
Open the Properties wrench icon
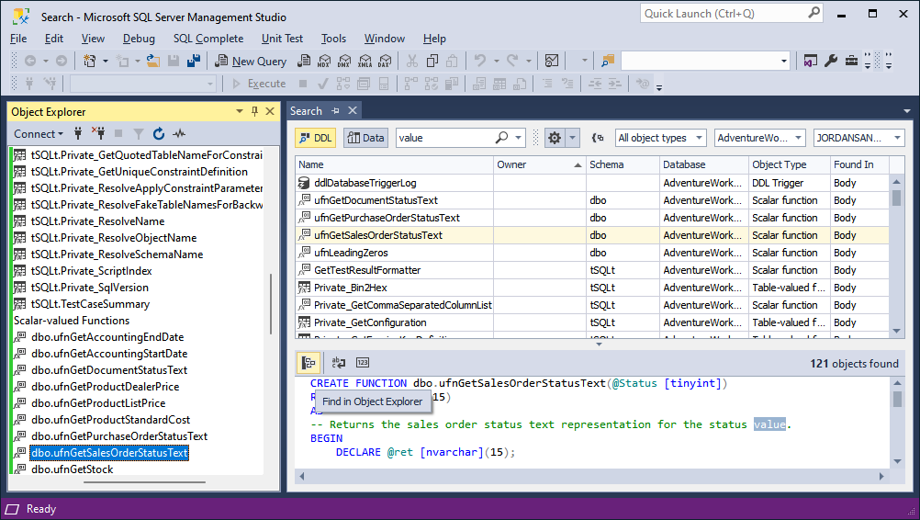(x=831, y=61)
